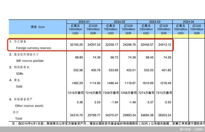This screenshot has height=132, width=205.
Task: Click the total 34694.38
Action: click(x=147, y=115)
